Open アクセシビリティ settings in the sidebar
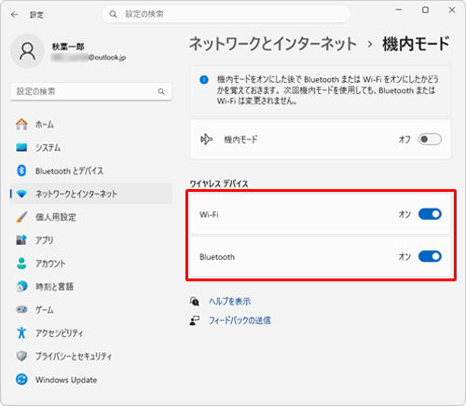Viewport: 466px width, 406px height. (x=91, y=332)
